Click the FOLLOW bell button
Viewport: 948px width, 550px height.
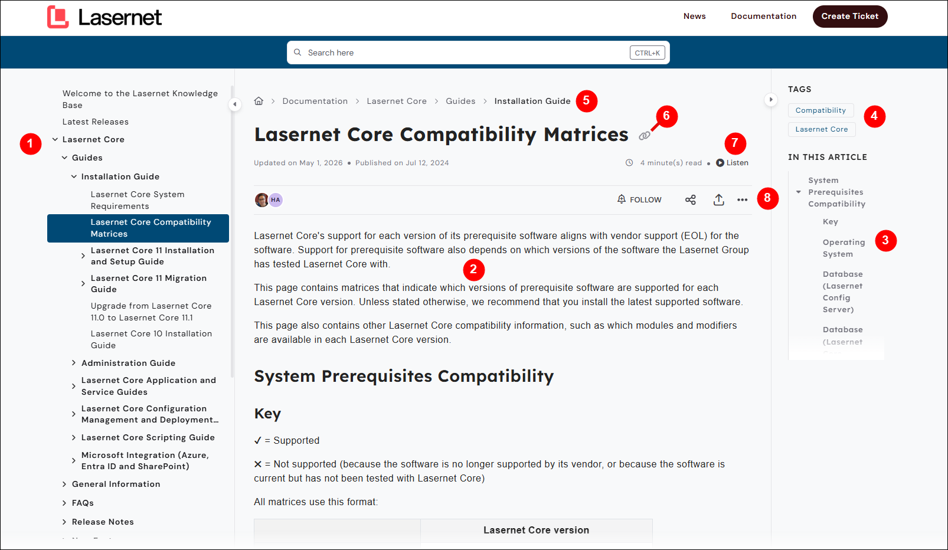639,199
